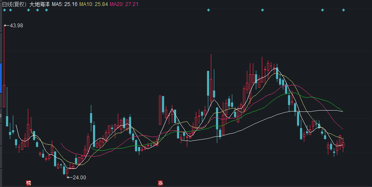Click the red 榜 marker icon
This screenshot has width=372, height=187.
(x=28, y=183)
